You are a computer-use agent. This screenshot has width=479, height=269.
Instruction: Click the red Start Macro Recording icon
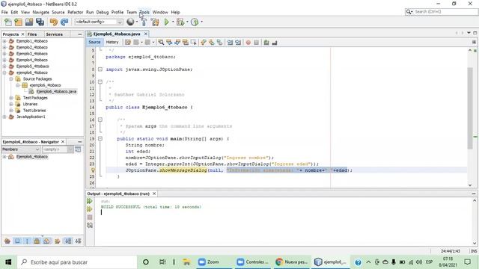[248, 43]
